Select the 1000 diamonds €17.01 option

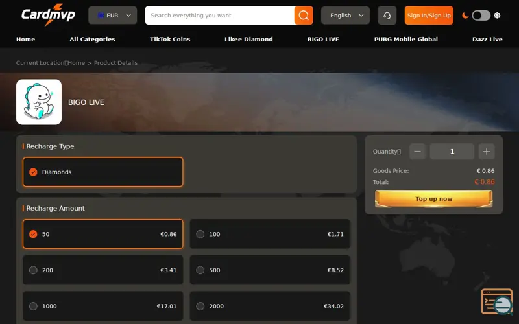(x=103, y=306)
